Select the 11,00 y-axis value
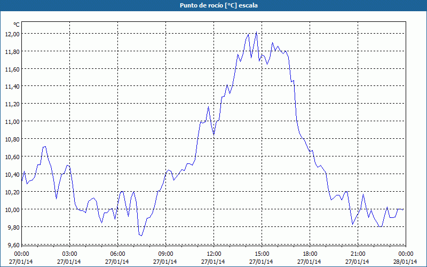Image resolution: width=427 pixels, height=267 pixels. (x=12, y=122)
